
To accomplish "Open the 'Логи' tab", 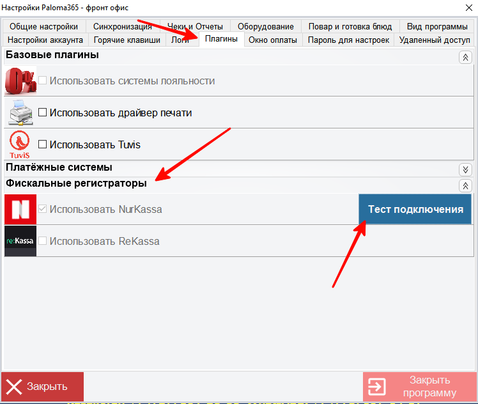I will 182,40.
